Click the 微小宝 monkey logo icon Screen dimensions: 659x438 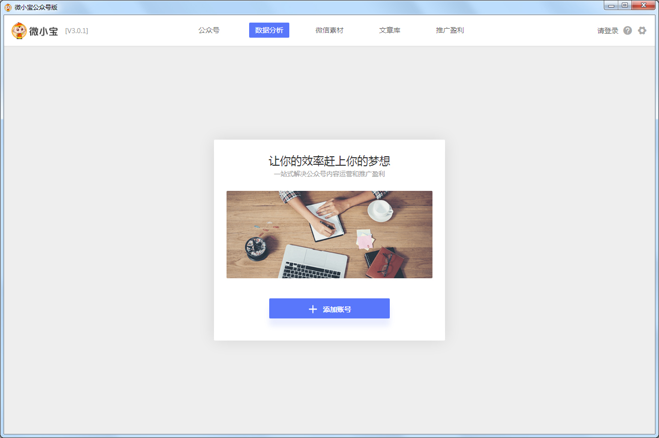click(19, 31)
